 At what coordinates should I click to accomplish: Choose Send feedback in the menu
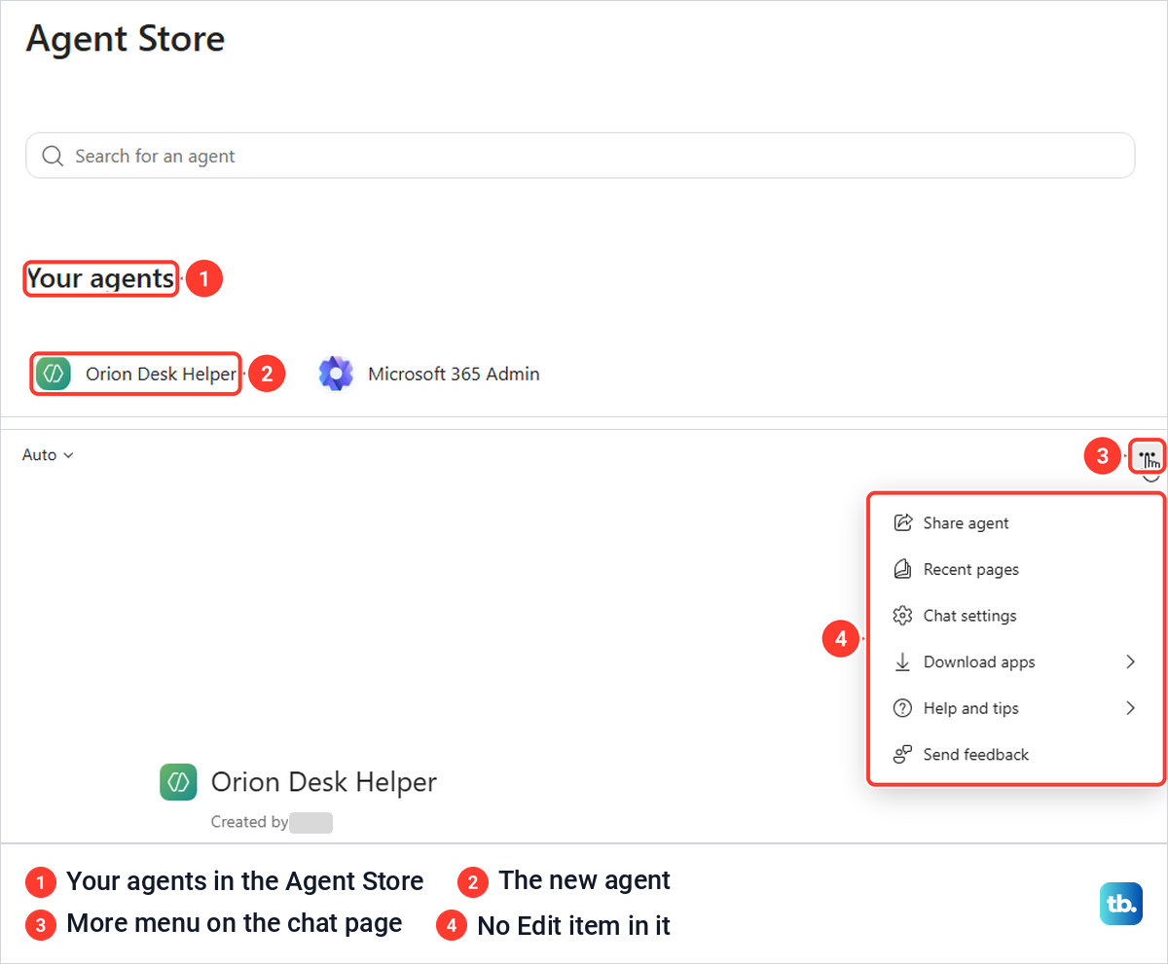1015,754
